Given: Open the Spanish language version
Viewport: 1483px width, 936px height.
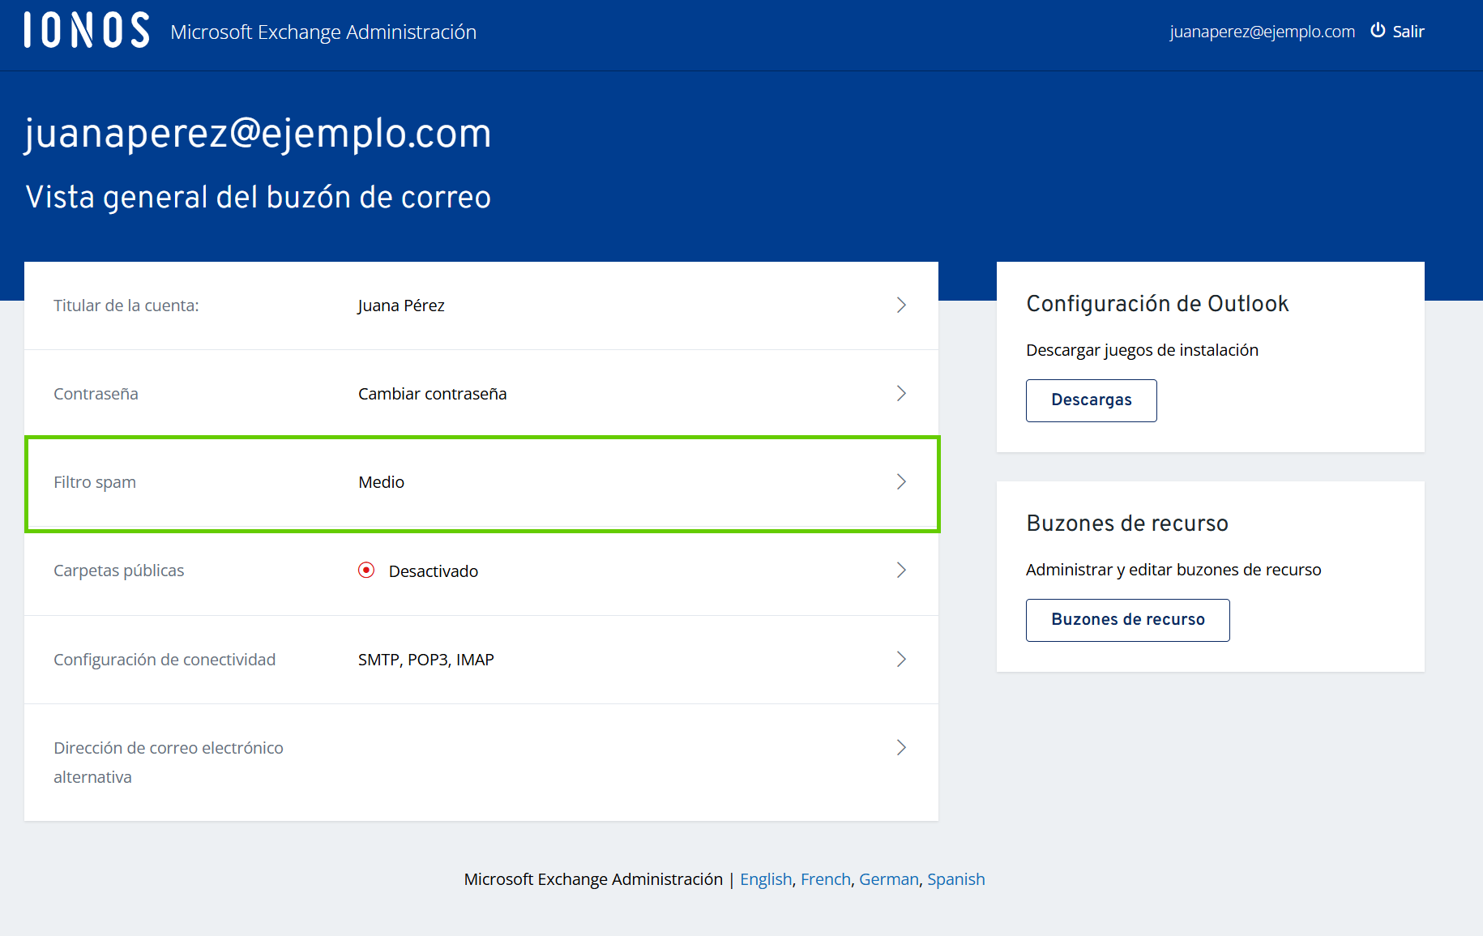Looking at the screenshot, I should point(955,878).
